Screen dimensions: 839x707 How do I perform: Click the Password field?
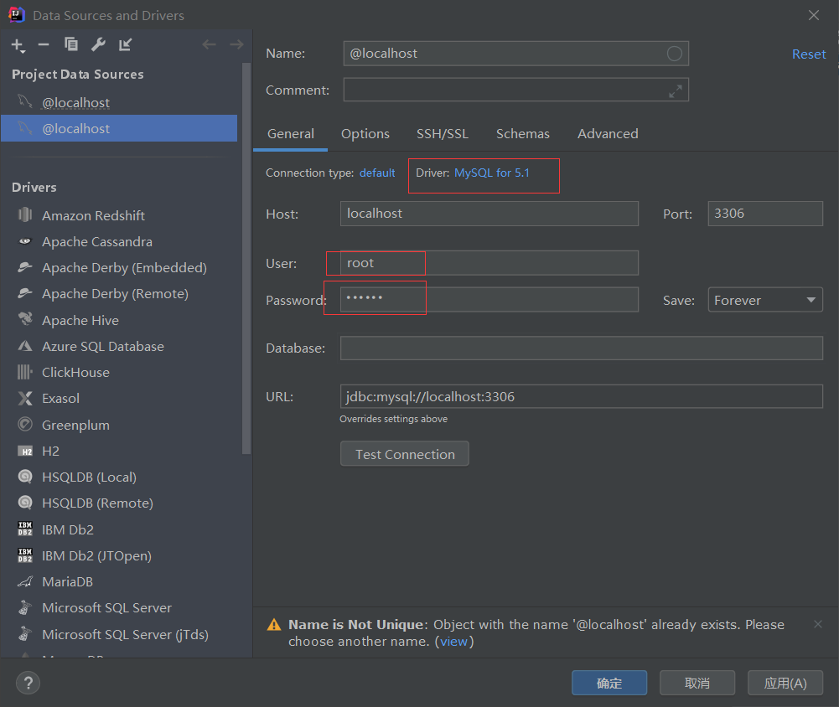(489, 299)
